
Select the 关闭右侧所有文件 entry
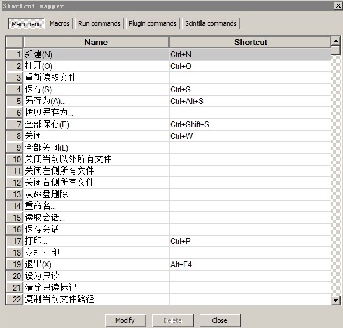[96, 183]
